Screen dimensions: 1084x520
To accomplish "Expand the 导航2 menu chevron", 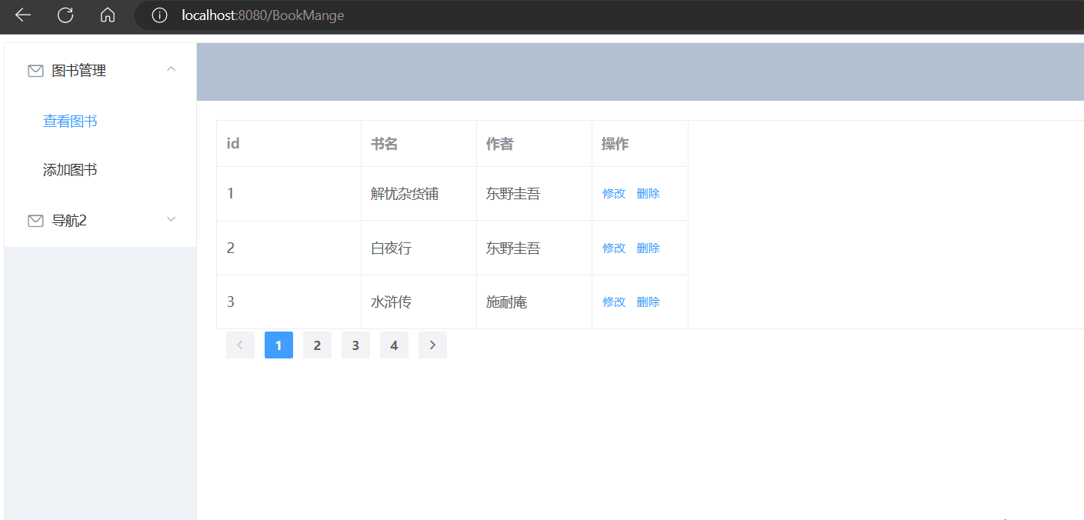I will pyautogui.click(x=172, y=219).
